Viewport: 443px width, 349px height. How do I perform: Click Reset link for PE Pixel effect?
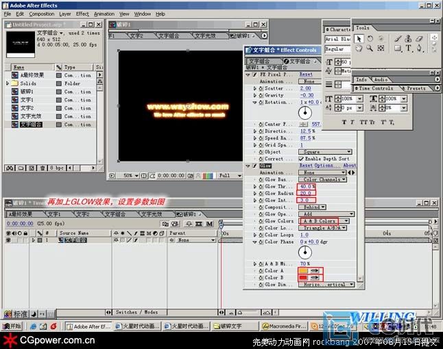click(x=306, y=75)
